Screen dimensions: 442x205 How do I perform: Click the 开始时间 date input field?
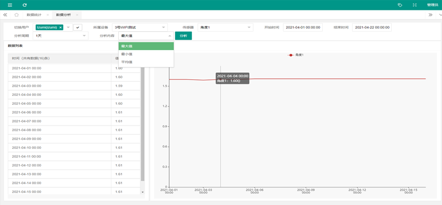303,27
